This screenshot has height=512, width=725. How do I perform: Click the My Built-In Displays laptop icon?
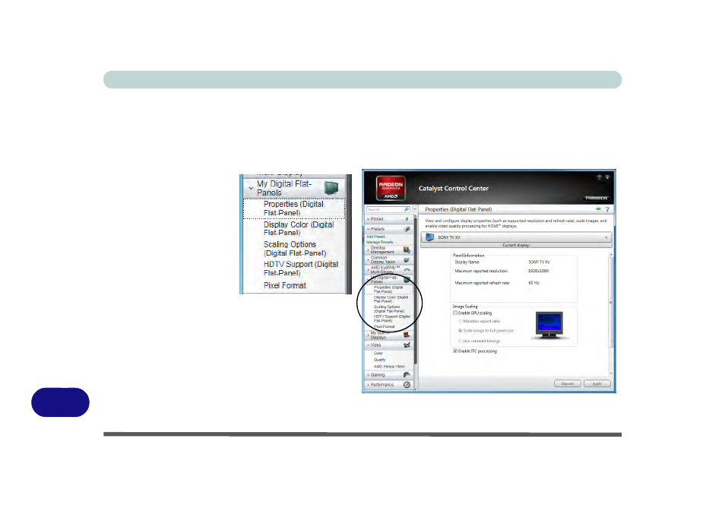click(x=407, y=336)
